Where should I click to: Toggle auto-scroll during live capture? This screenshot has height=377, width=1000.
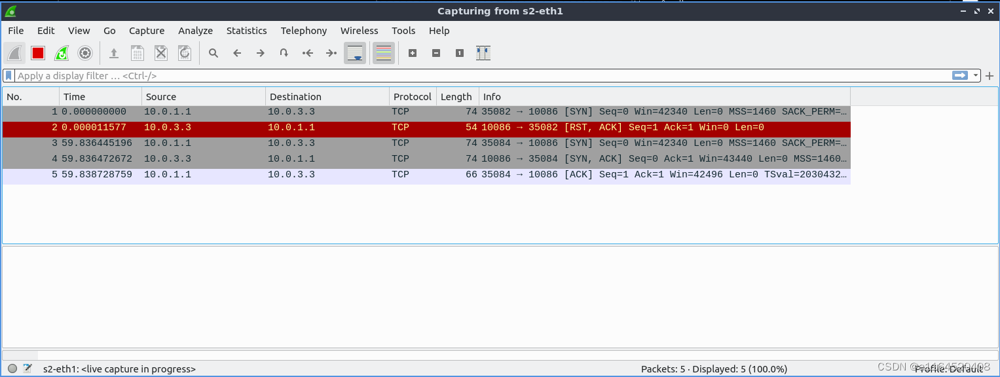(x=355, y=53)
